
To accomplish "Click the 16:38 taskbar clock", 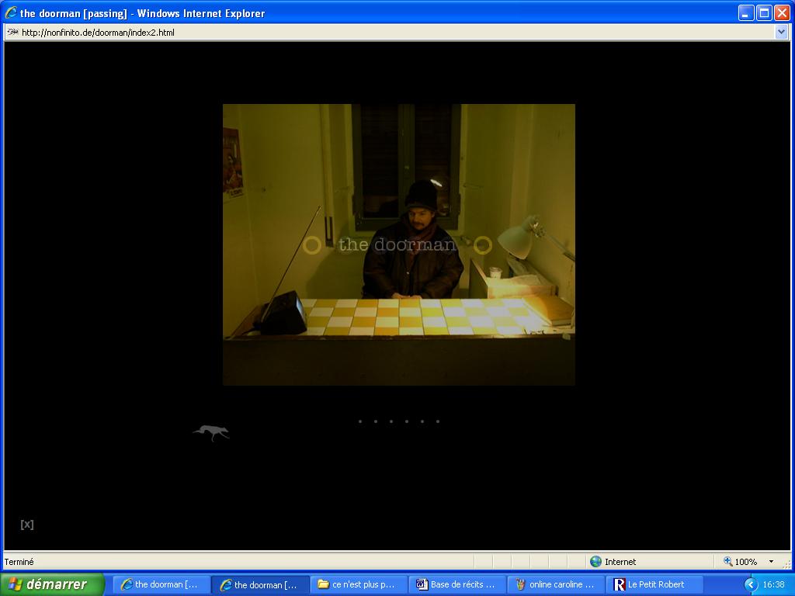I will tap(773, 584).
